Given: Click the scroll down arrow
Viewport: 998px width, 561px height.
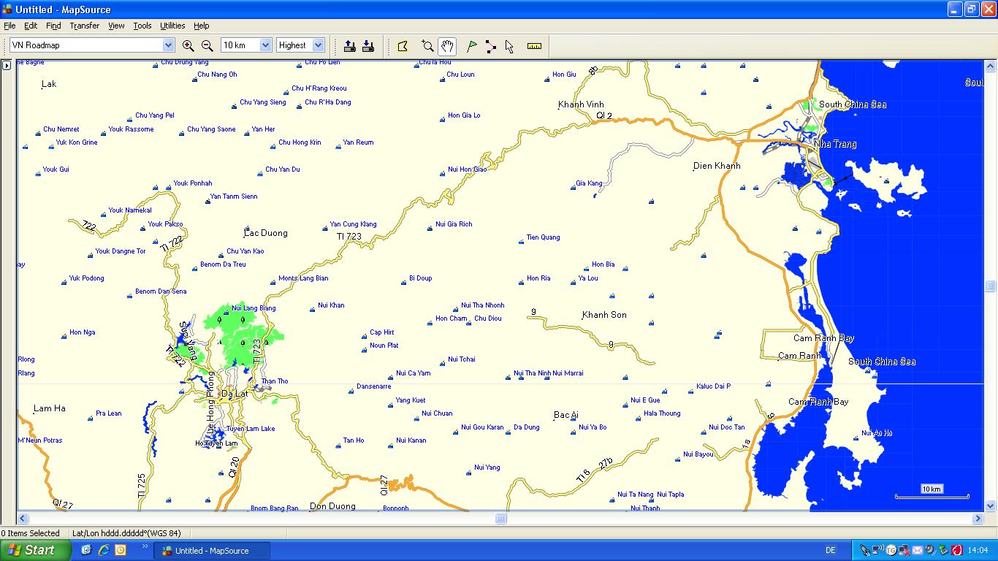Looking at the screenshot, I should [991, 505].
